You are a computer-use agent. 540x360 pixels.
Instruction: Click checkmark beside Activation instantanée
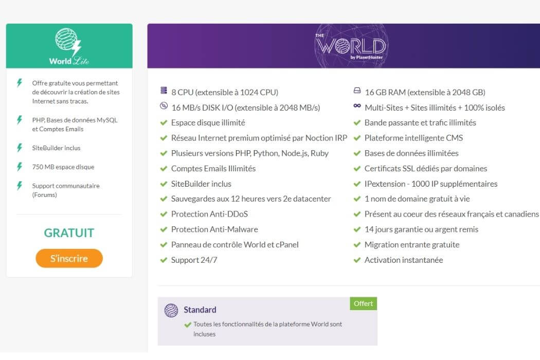tap(357, 260)
